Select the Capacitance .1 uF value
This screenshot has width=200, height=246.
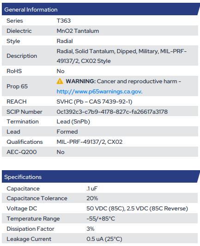tap(92, 189)
